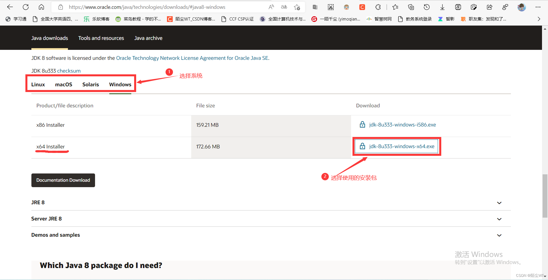
Task: Open the 菜鸟教程 bookmark
Action: pyautogui.click(x=138, y=19)
